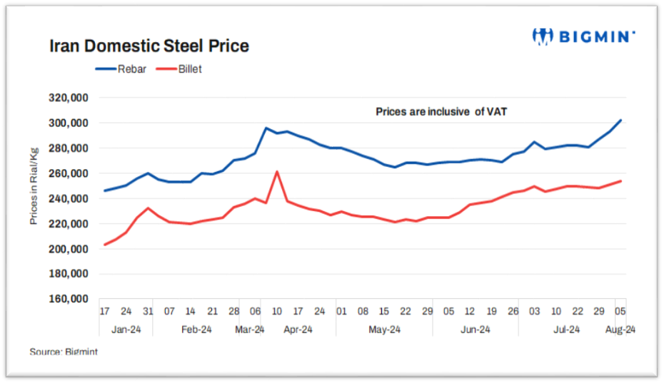664x383 pixels.
Task: Click the BigMint logo icon
Action: 542,36
